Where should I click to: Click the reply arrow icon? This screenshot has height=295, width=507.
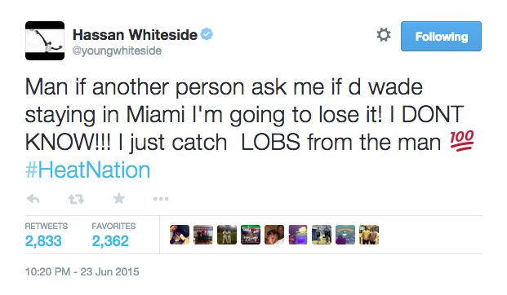33,199
